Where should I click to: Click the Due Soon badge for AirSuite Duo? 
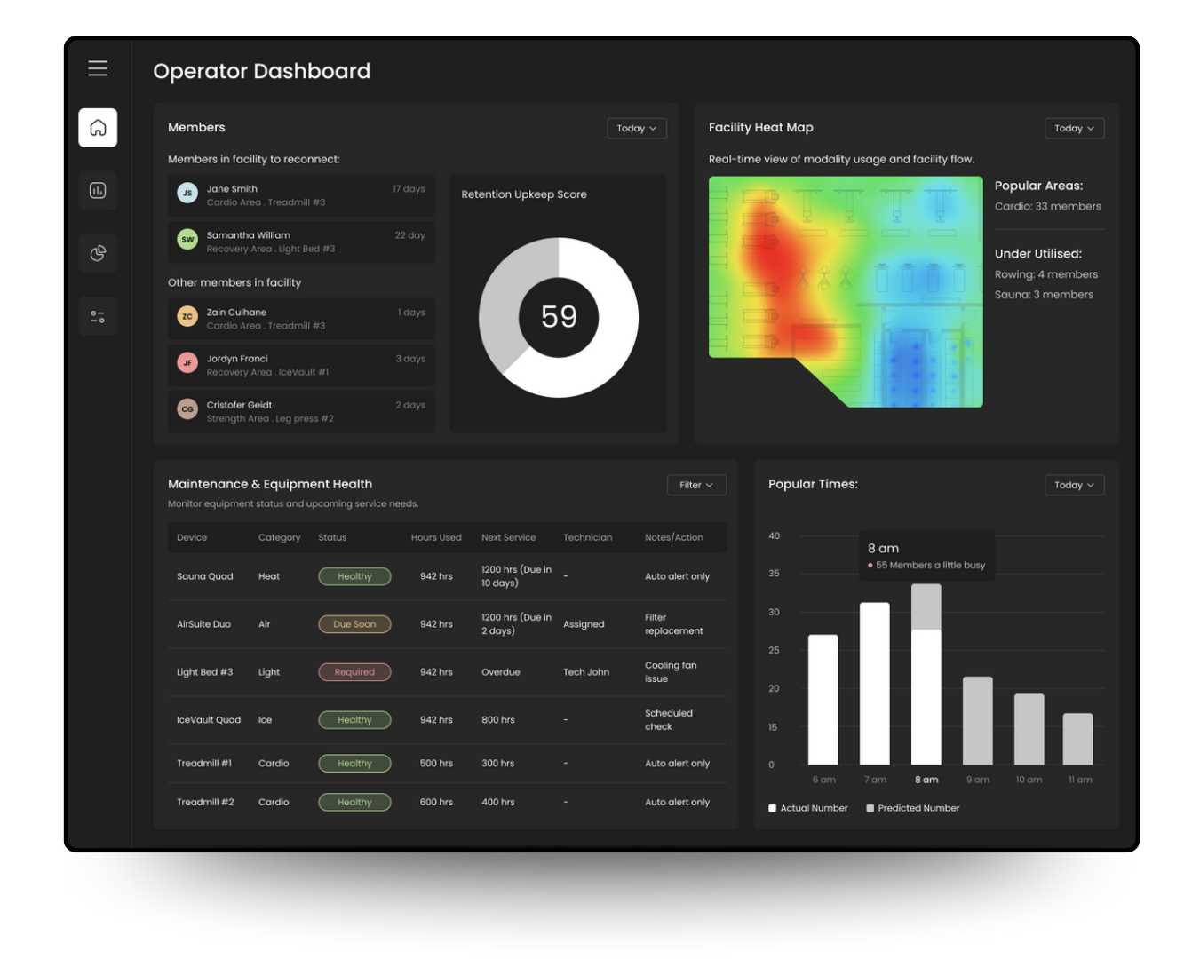[x=354, y=624]
